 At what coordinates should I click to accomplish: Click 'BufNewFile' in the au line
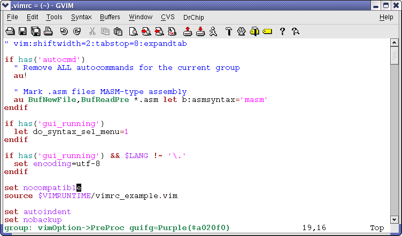52,100
